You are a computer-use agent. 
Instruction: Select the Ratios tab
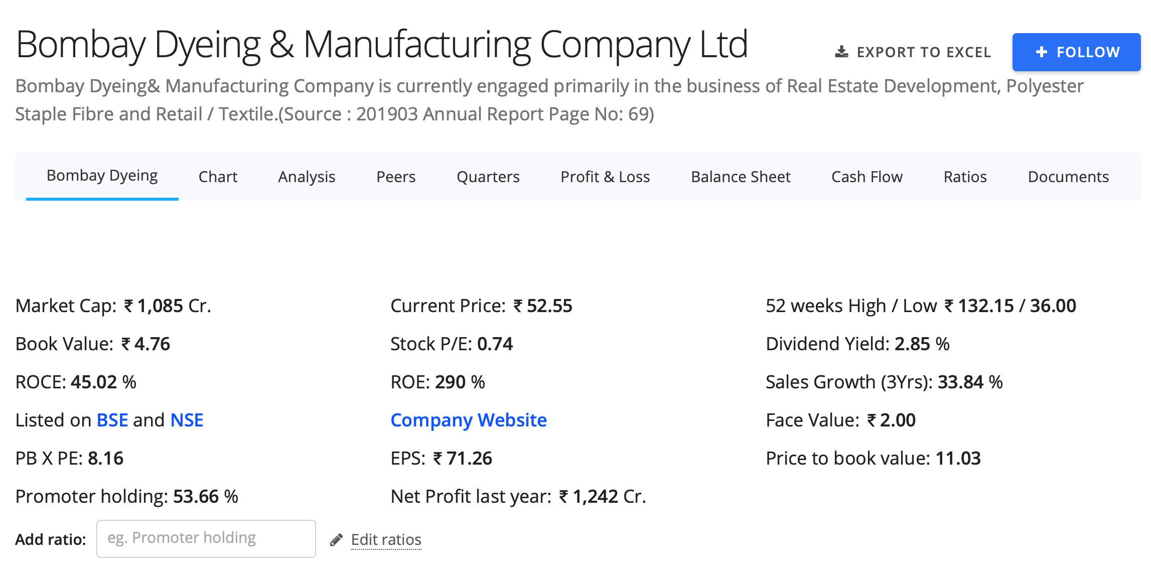(x=965, y=177)
